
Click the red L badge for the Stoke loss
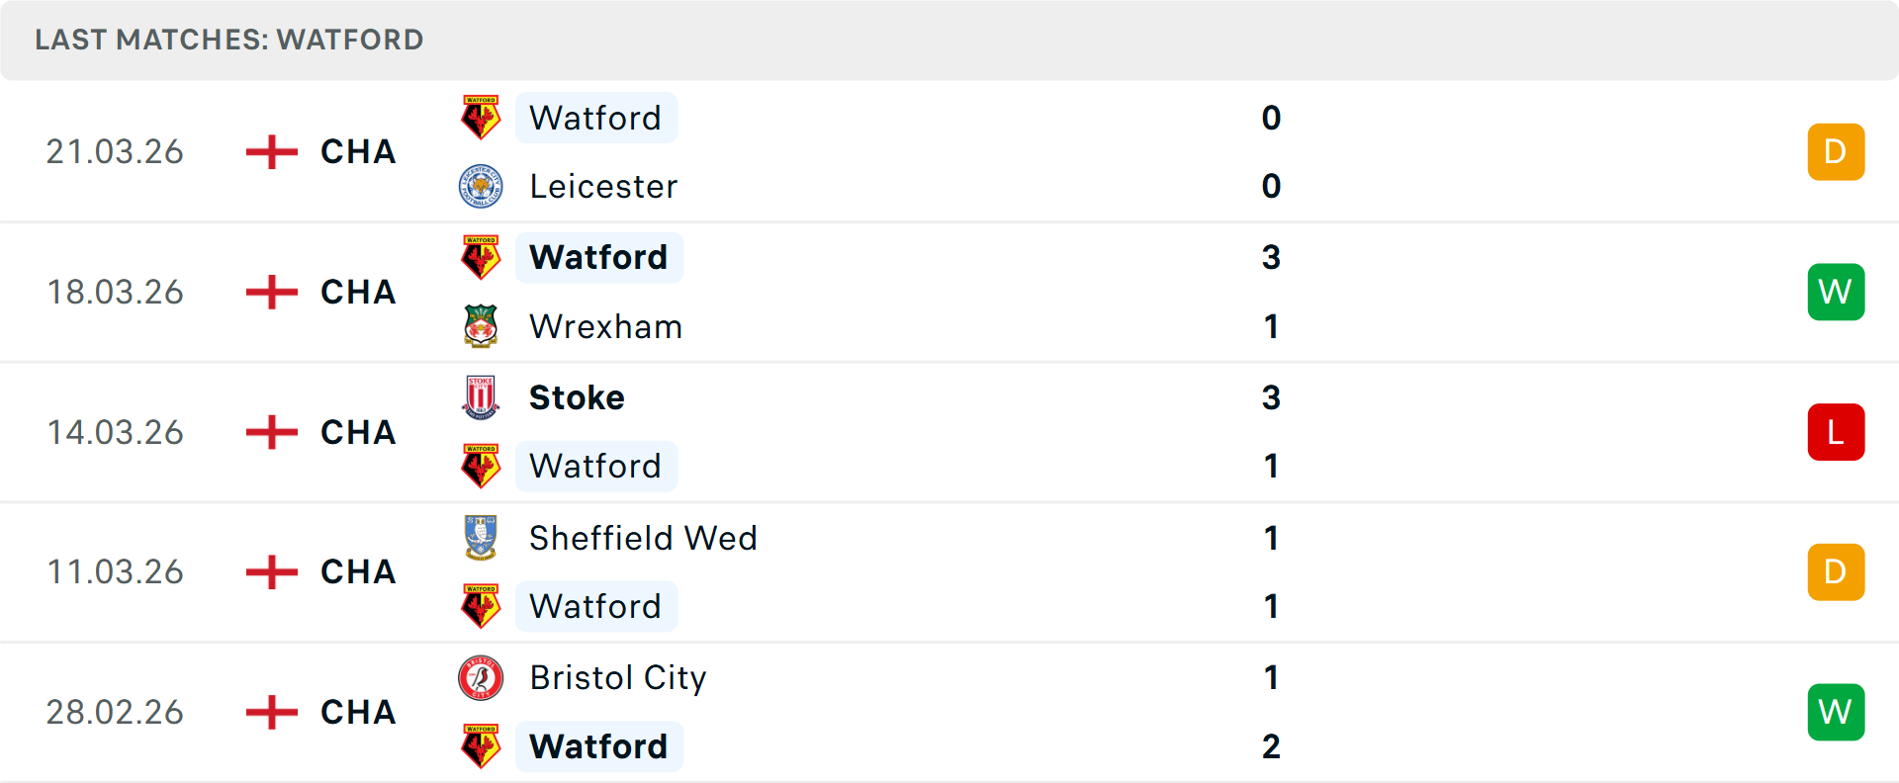[1837, 432]
